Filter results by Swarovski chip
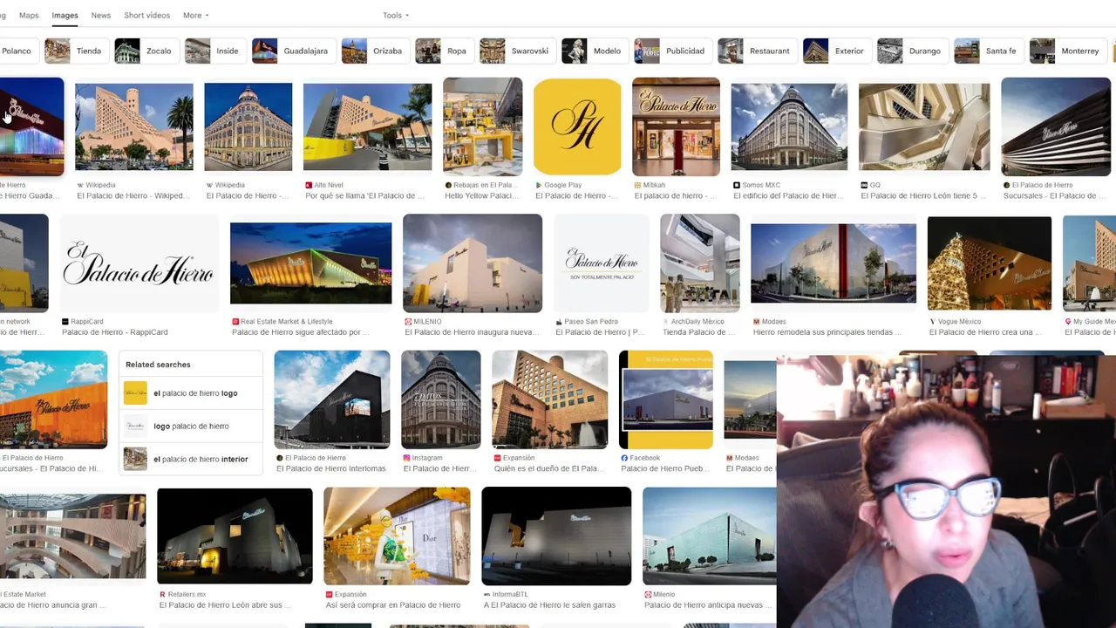Viewport: 1116px width, 628px height. pyautogui.click(x=516, y=51)
